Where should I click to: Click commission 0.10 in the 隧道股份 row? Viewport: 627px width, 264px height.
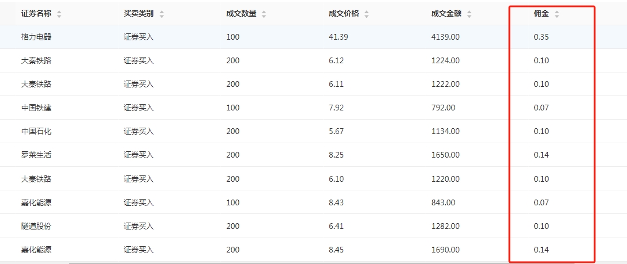pyautogui.click(x=541, y=226)
